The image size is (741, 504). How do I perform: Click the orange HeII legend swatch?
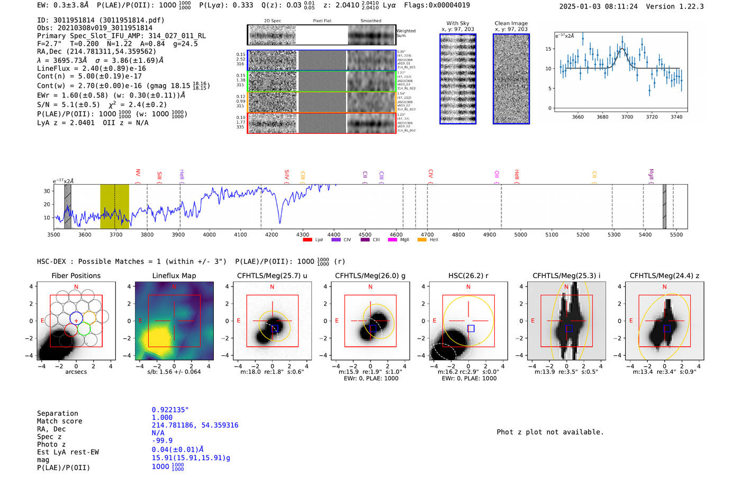422,240
